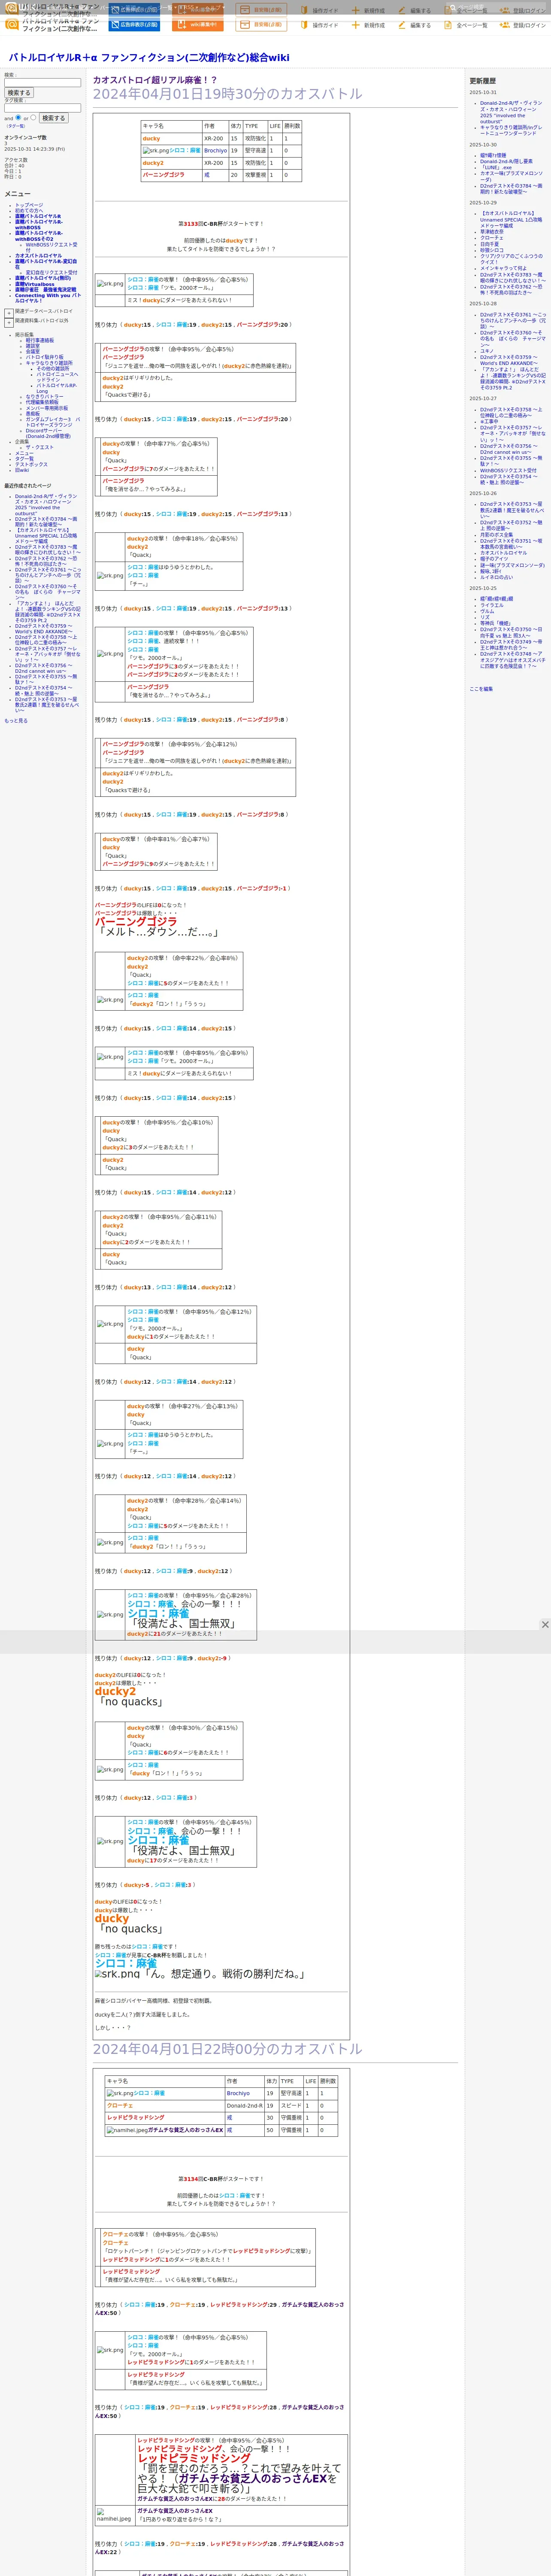Open the 旧wiki link
This screenshot has width=551, height=2576.
pyautogui.click(x=22, y=470)
